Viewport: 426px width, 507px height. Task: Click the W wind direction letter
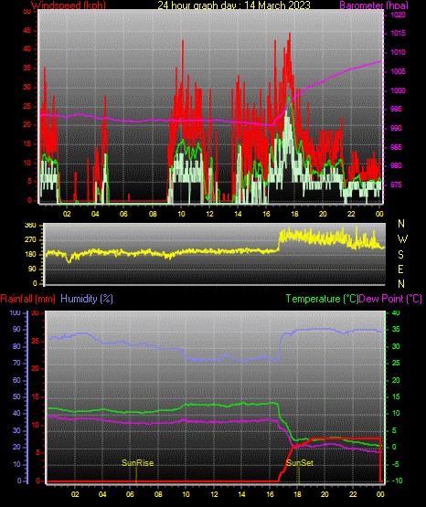coord(402,239)
